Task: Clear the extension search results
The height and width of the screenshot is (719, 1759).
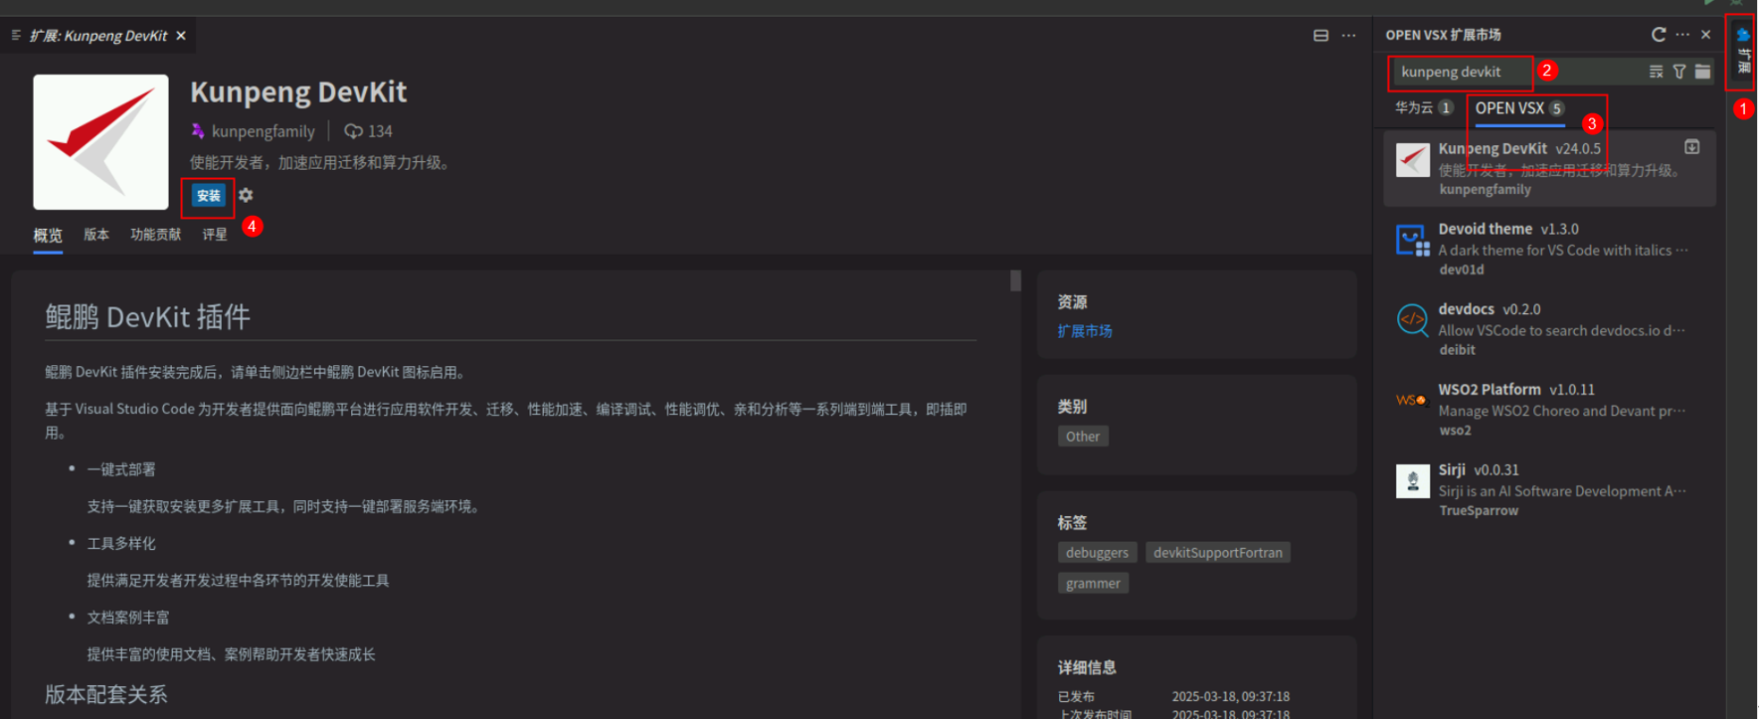Action: coord(1656,72)
